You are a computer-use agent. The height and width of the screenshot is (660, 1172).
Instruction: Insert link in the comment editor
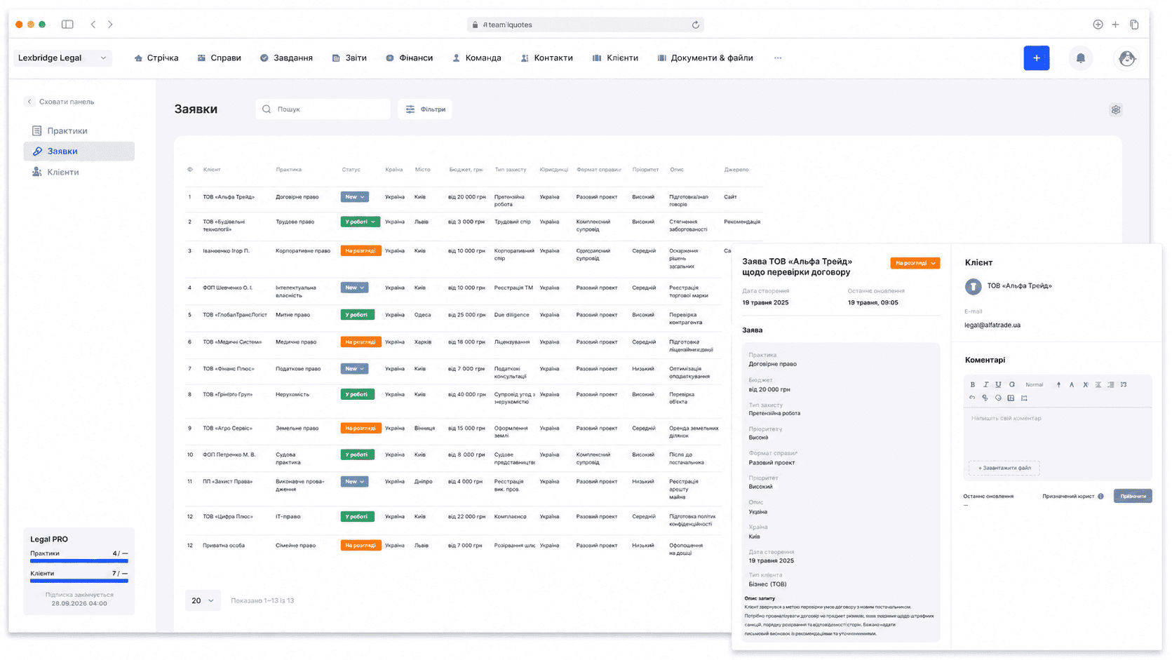click(x=985, y=398)
